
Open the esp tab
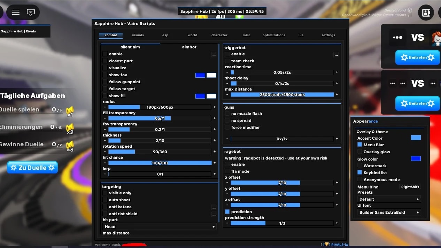pos(165,35)
